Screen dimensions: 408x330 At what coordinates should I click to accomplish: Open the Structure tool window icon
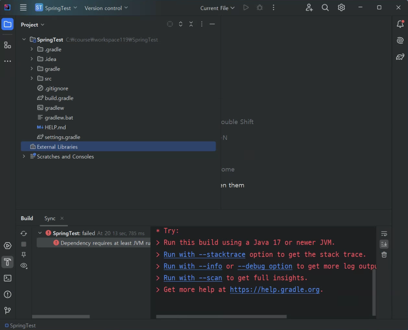pos(8,45)
